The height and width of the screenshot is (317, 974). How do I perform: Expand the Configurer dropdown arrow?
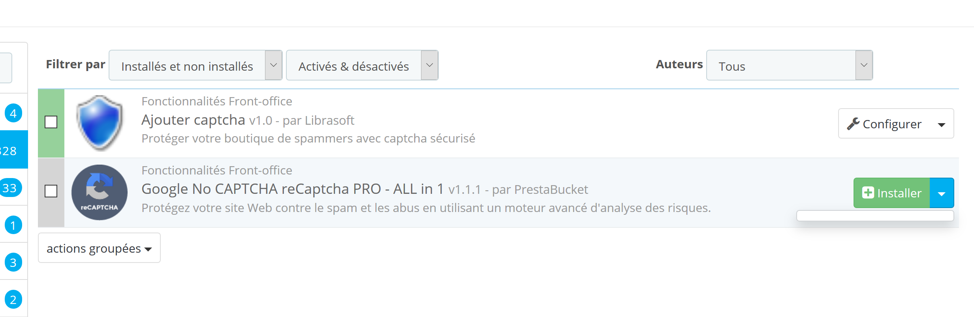tap(942, 125)
